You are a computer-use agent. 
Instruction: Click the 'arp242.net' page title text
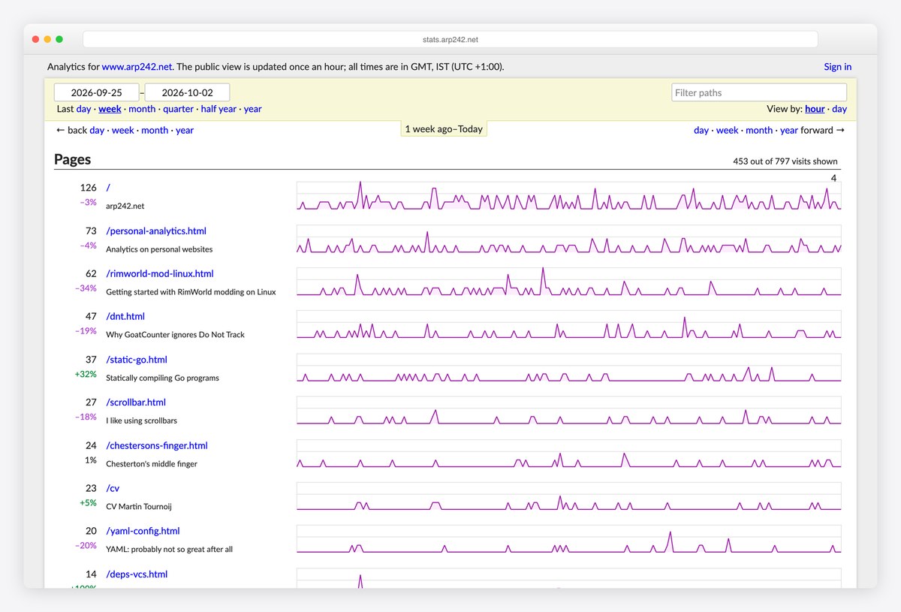coord(125,206)
